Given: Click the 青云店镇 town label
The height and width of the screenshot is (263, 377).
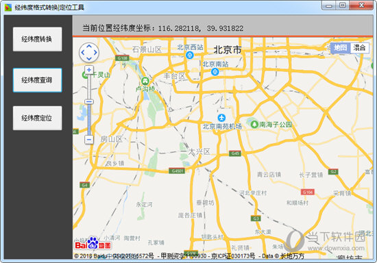Looking at the screenshot, I should pyautogui.click(x=269, y=175).
